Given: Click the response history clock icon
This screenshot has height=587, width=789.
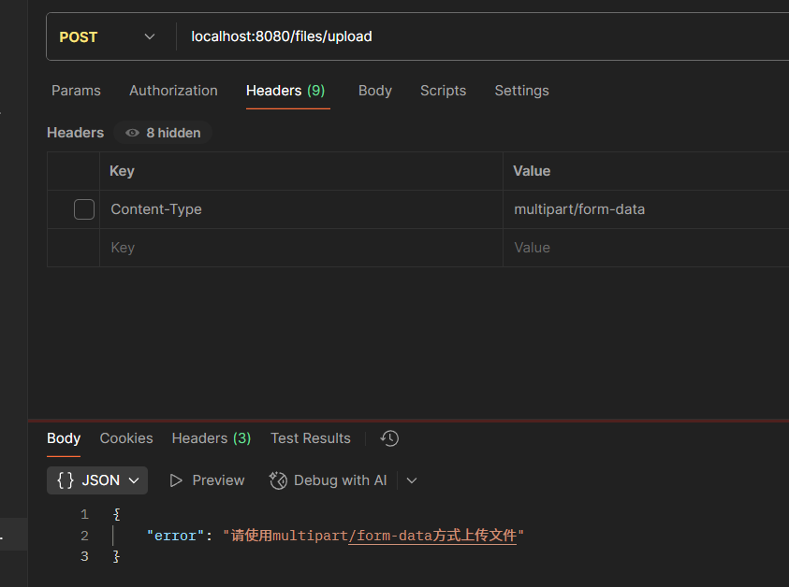Looking at the screenshot, I should tap(390, 438).
